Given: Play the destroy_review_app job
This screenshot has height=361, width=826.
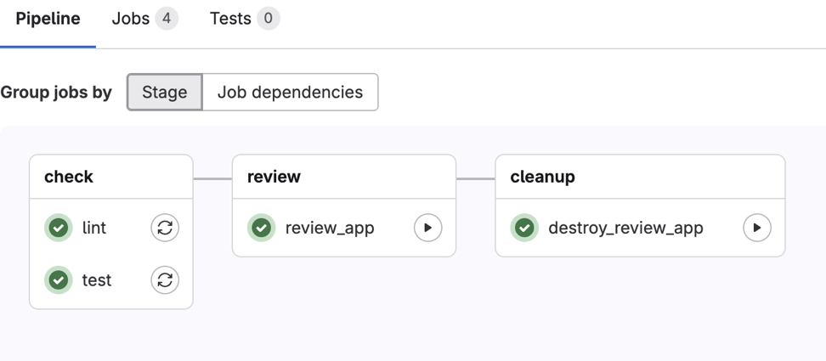Looking at the screenshot, I should (756, 228).
